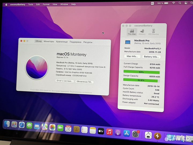Open Photos app in the Dock
The image size is (193, 145).
point(53,127)
